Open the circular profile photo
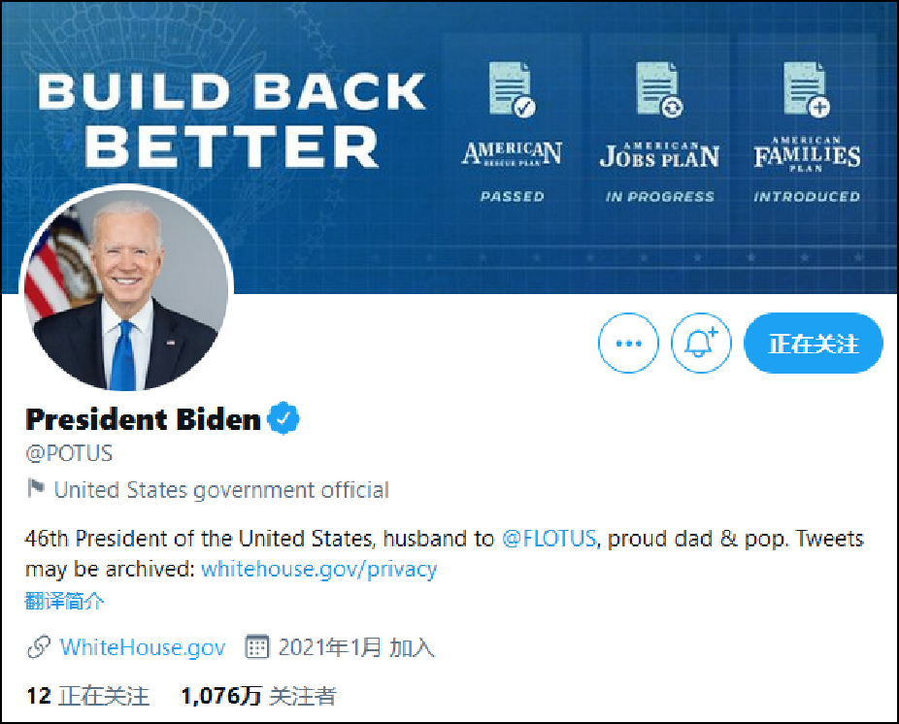899x724 pixels. (x=126, y=288)
